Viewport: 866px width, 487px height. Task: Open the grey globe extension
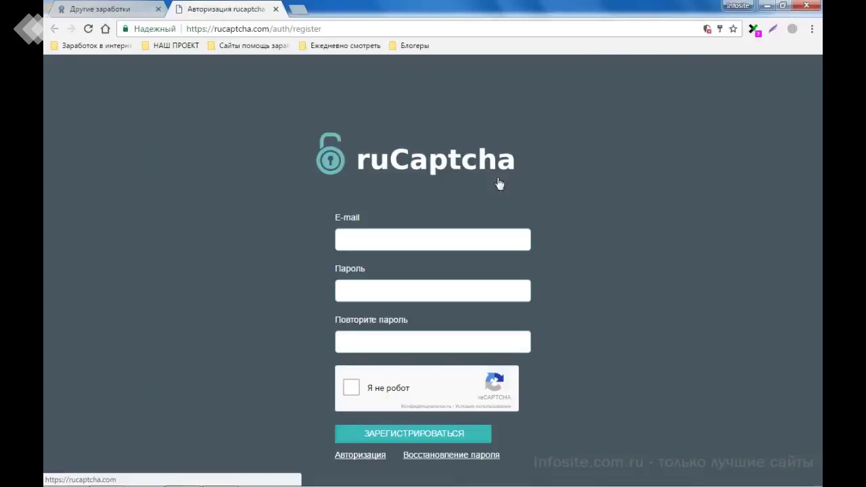[x=792, y=29]
